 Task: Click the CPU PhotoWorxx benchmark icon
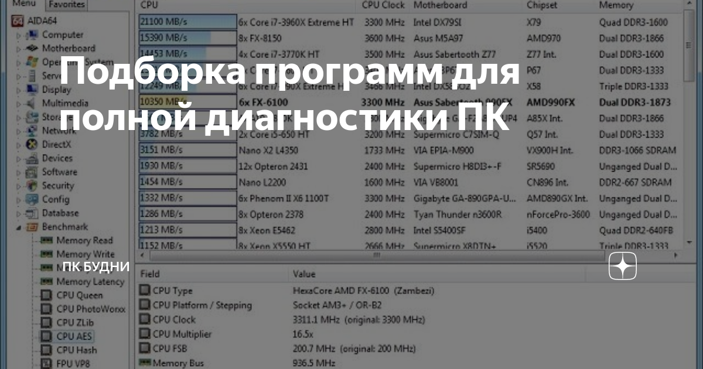(x=47, y=309)
